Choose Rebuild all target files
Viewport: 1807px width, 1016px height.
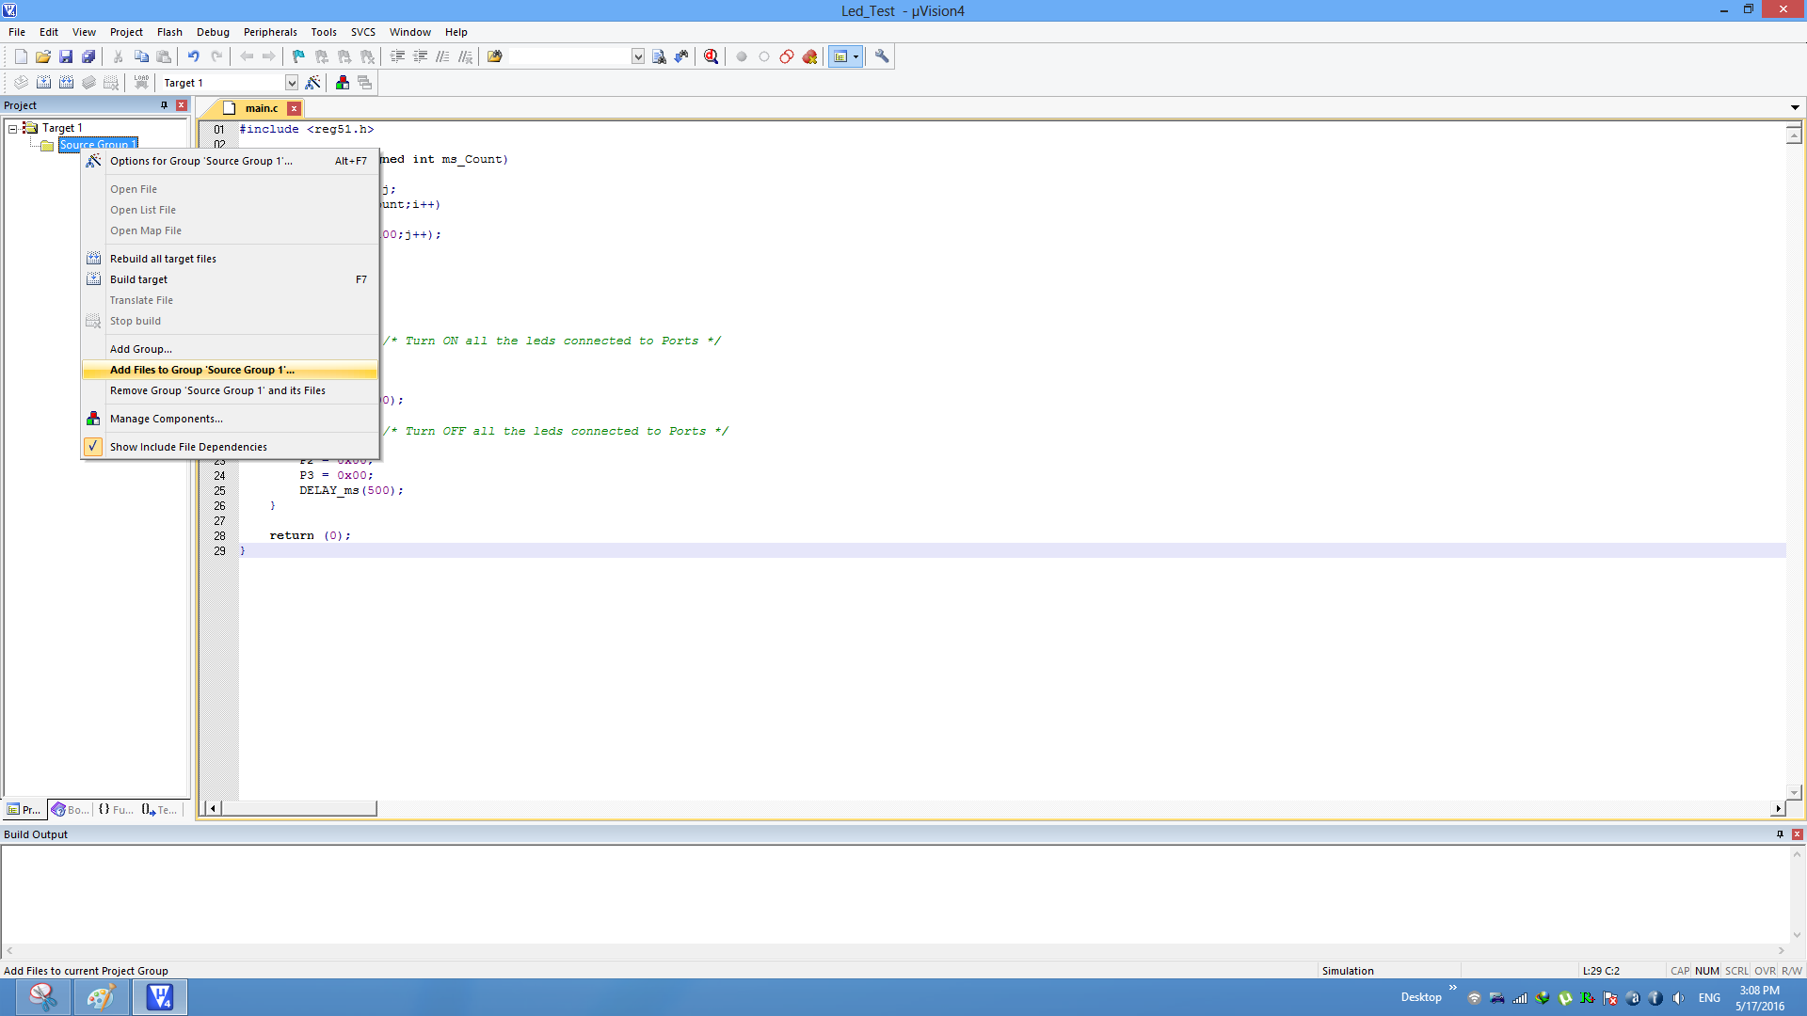230,259
